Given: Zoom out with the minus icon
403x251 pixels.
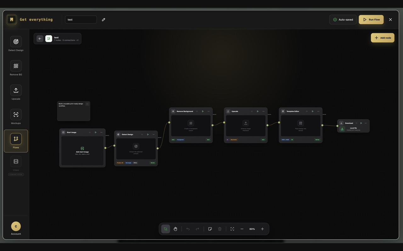Looking at the screenshot, I should click(242, 229).
